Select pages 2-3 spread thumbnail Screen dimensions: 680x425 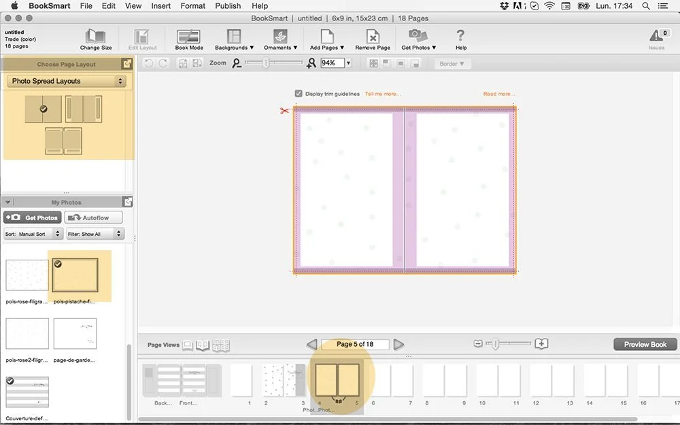284,380
